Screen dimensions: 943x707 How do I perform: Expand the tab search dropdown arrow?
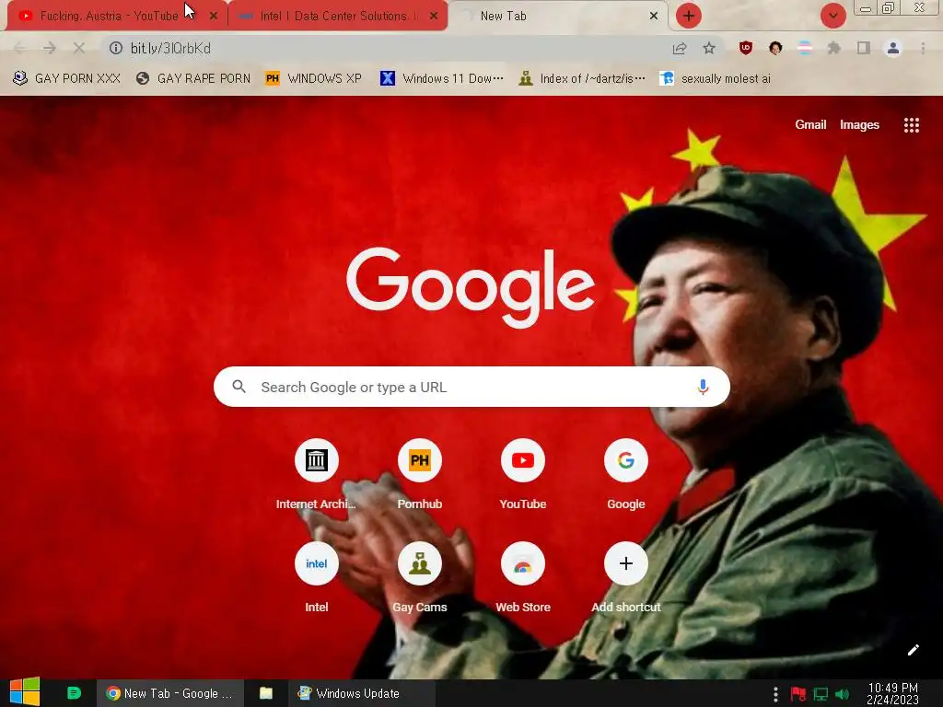[832, 16]
